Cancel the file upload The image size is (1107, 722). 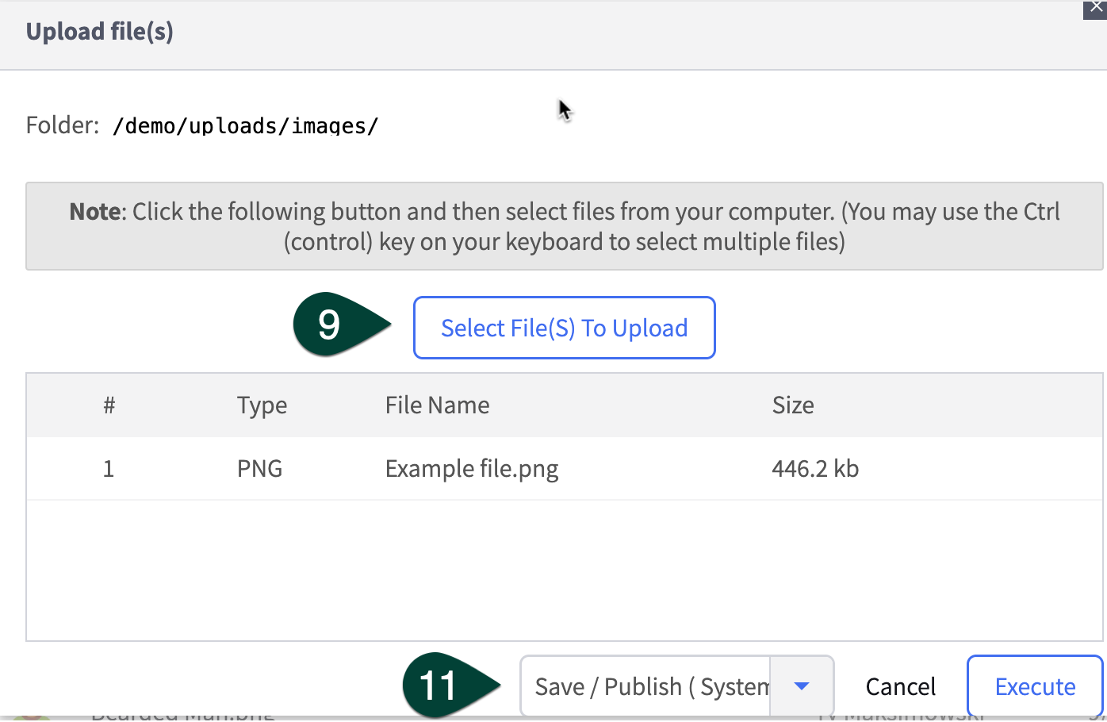click(x=900, y=686)
